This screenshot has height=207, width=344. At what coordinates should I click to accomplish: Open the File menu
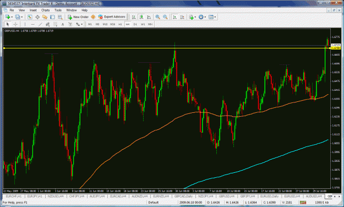point(12,10)
